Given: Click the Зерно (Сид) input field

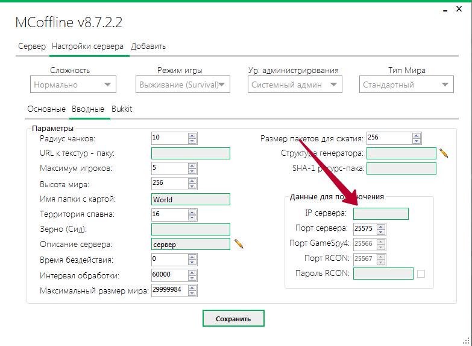Looking at the screenshot, I should (x=190, y=229).
